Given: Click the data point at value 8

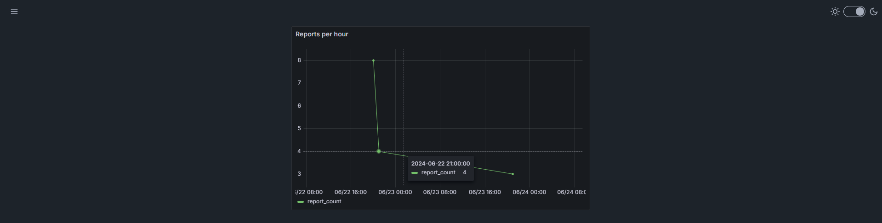Looking at the screenshot, I should pos(373,61).
